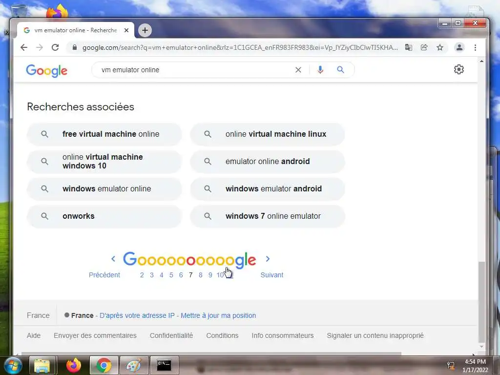Open Conditions footer link

222,335
